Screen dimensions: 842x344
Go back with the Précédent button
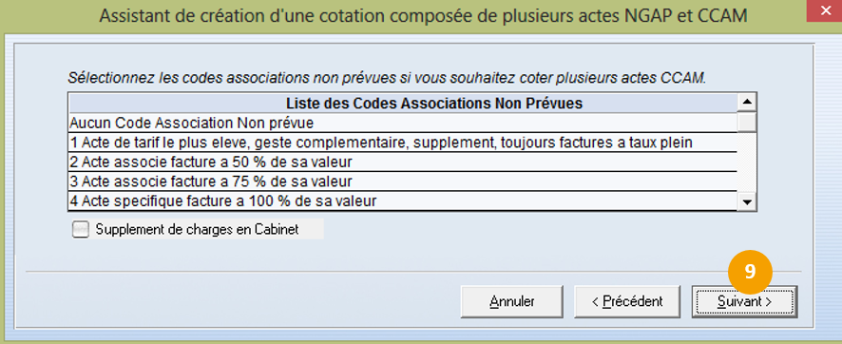click(x=627, y=301)
